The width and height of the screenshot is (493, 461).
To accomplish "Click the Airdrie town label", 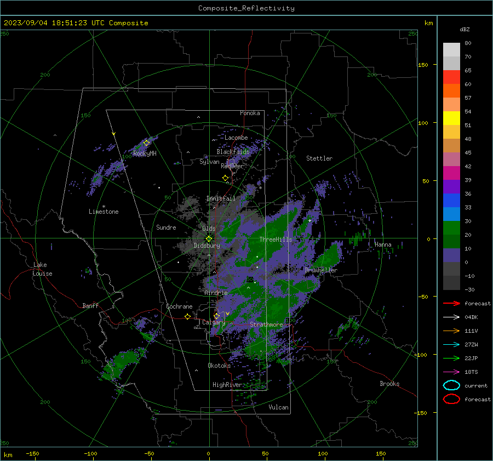I will [216, 293].
